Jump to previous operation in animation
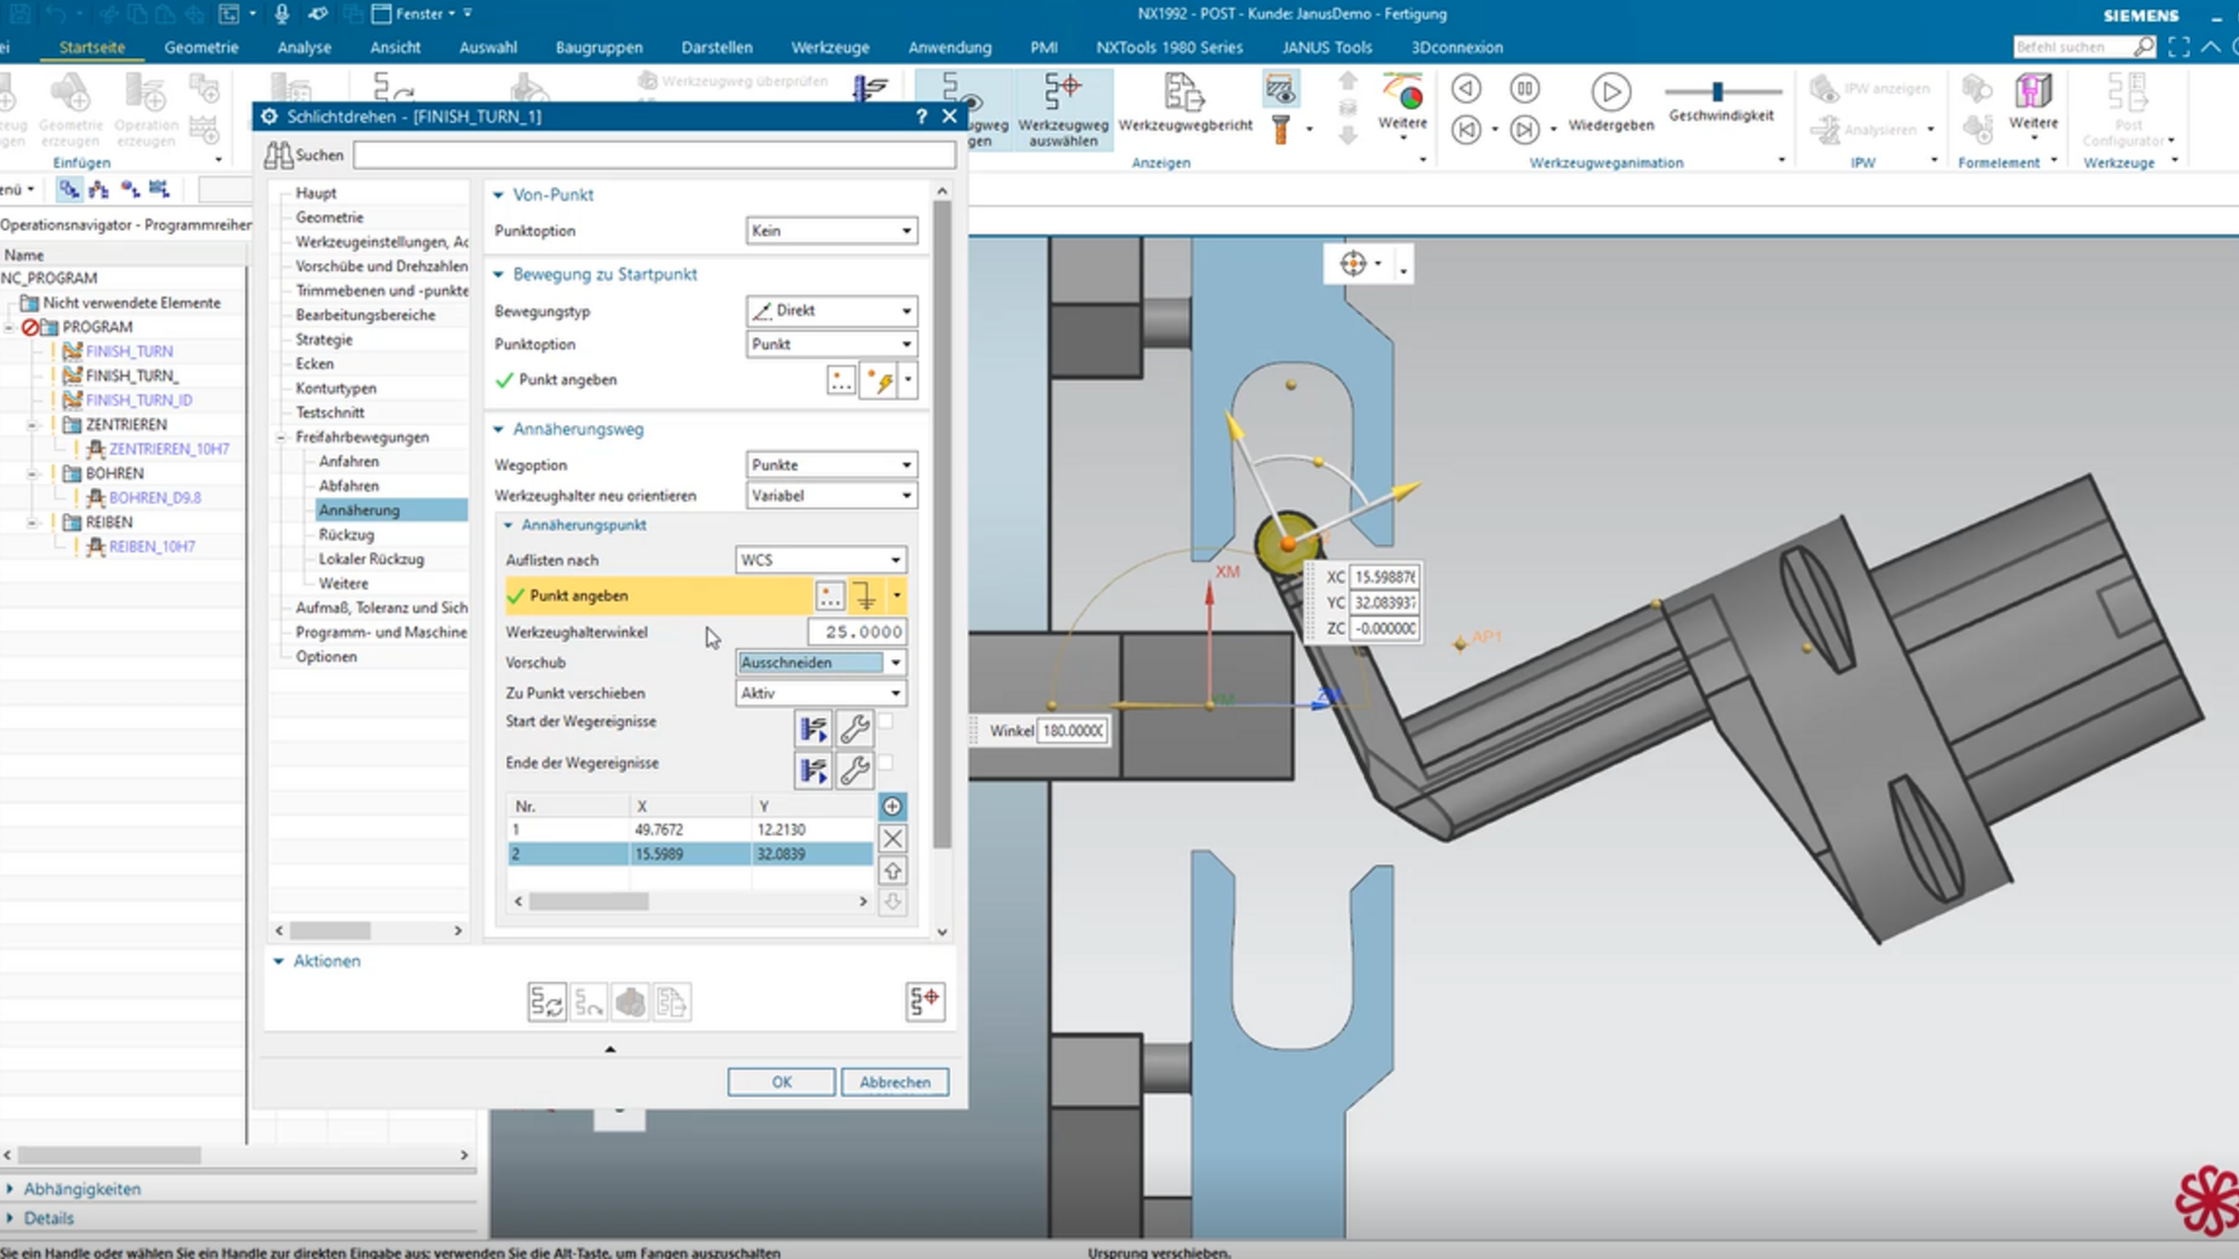The width and height of the screenshot is (2239, 1259). coord(1467,129)
